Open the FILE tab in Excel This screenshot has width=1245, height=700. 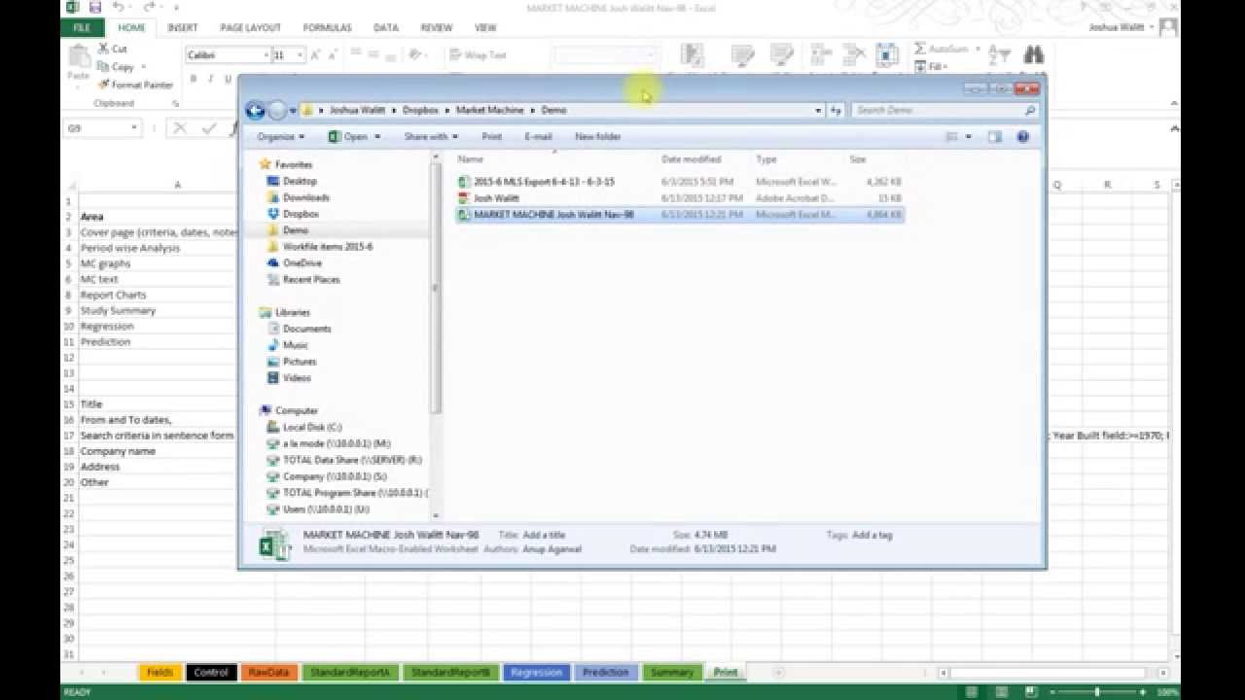click(x=82, y=28)
